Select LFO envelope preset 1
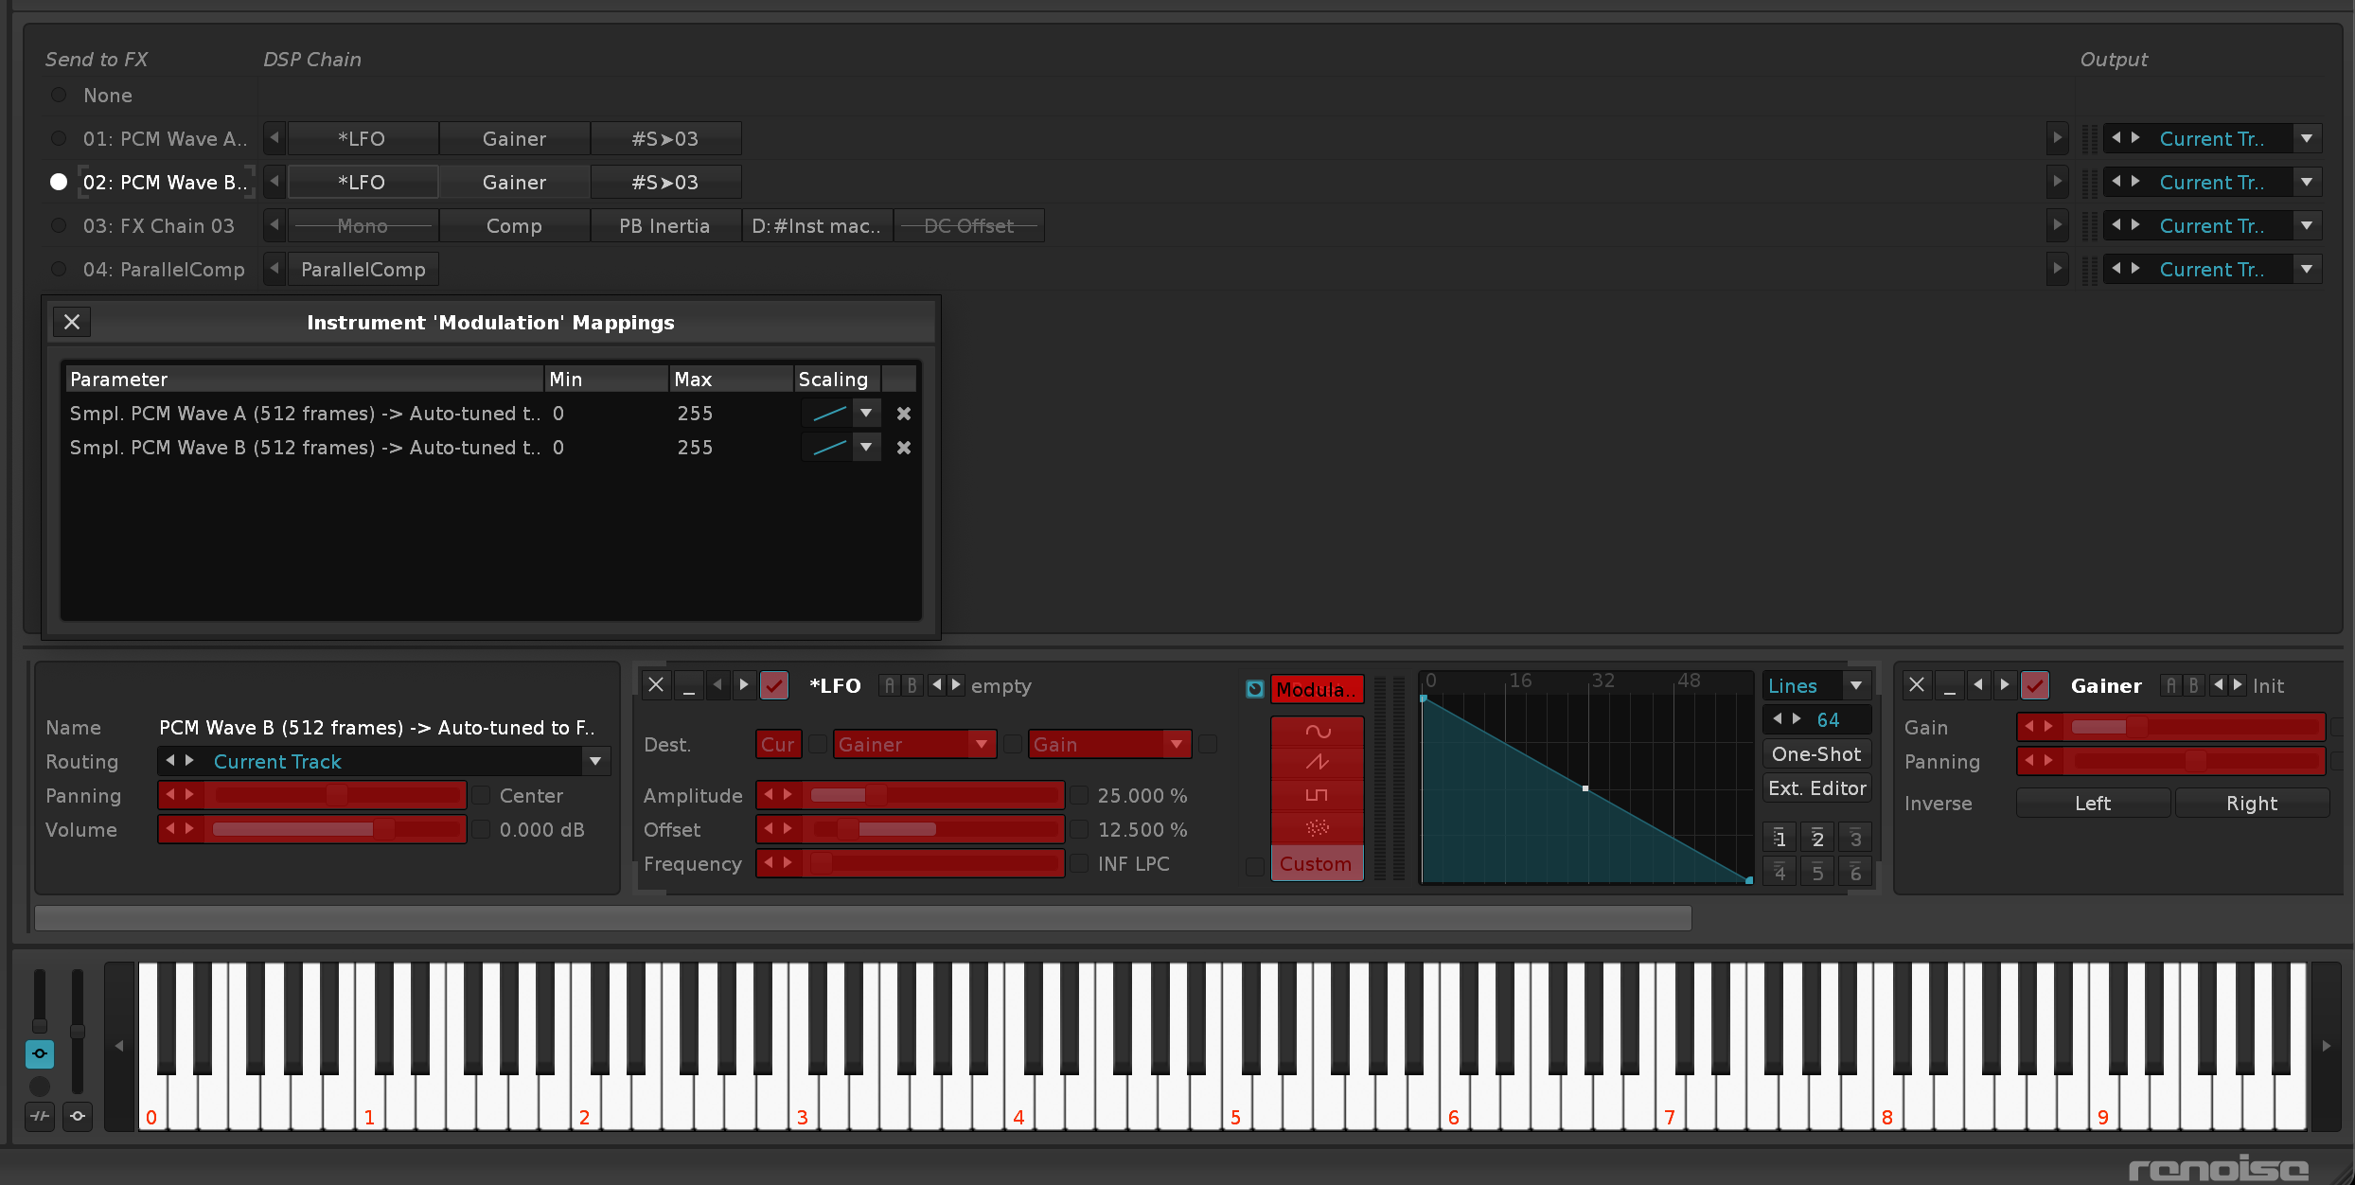Viewport: 2355px width, 1185px height. point(1780,838)
